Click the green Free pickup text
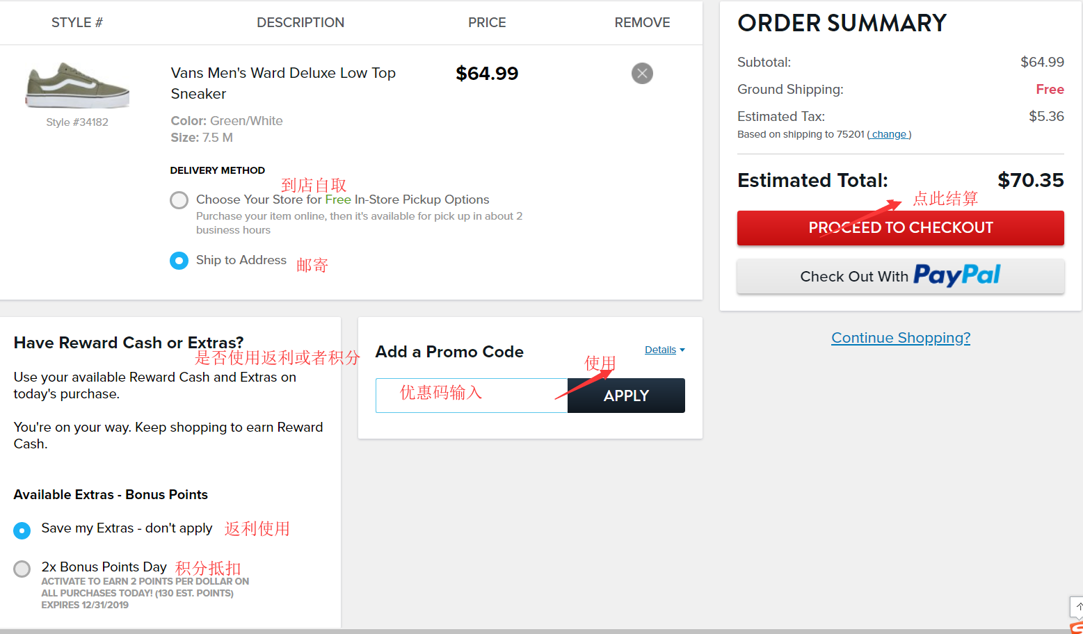 [338, 200]
